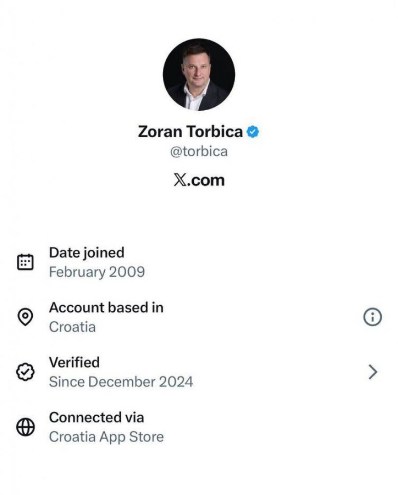Click the blue verified checkmark beside the name
The height and width of the screenshot is (495, 398).
253,132
